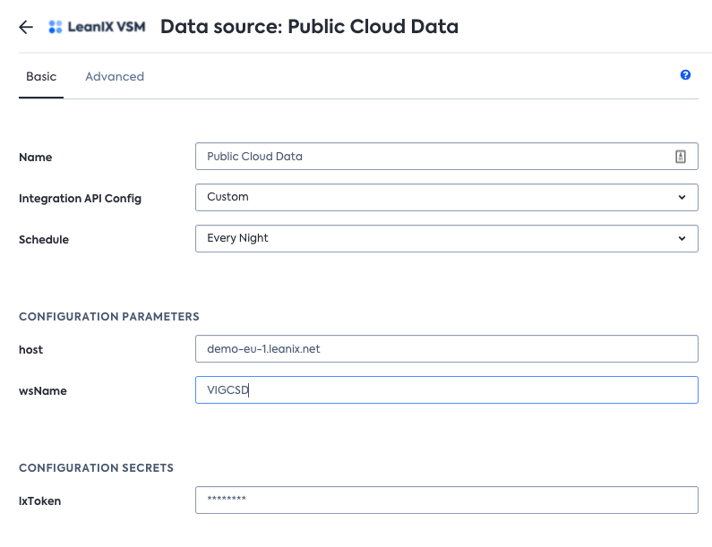Switch to the Advanced tab
This screenshot has width=712, height=547.
pos(115,77)
